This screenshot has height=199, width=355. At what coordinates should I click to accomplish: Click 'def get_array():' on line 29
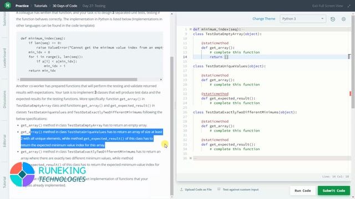218,126
